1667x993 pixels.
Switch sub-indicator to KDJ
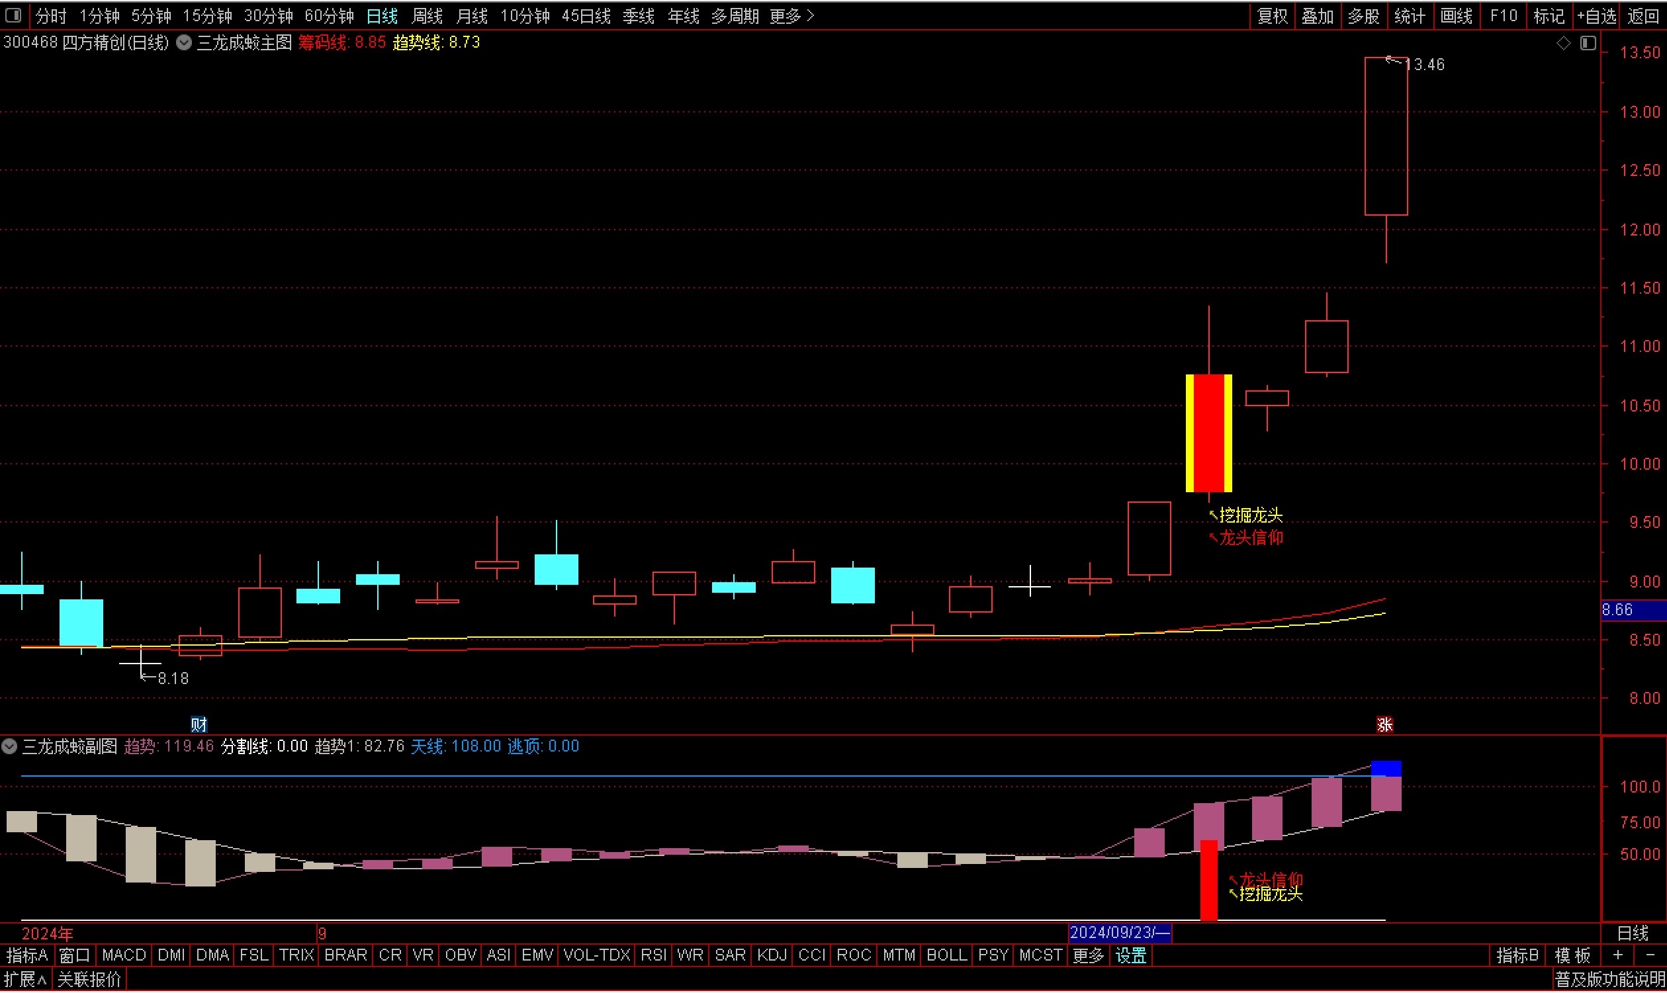pyautogui.click(x=772, y=957)
